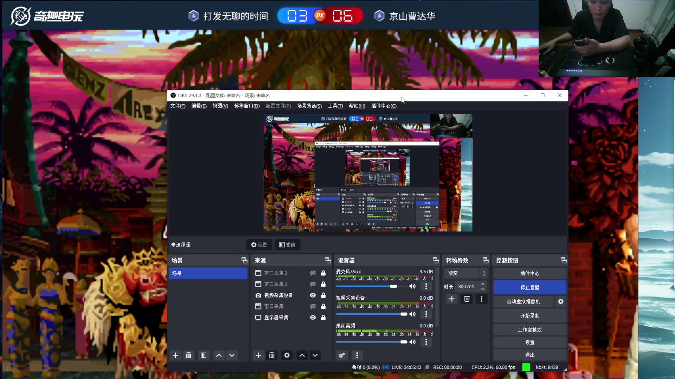Move scene down arrow

tap(232, 355)
